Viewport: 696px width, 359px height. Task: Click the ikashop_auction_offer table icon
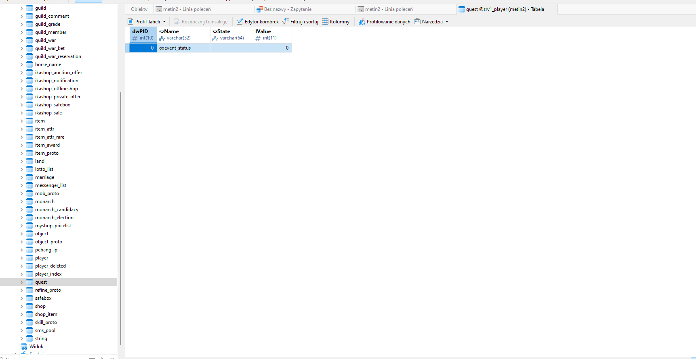coord(29,73)
